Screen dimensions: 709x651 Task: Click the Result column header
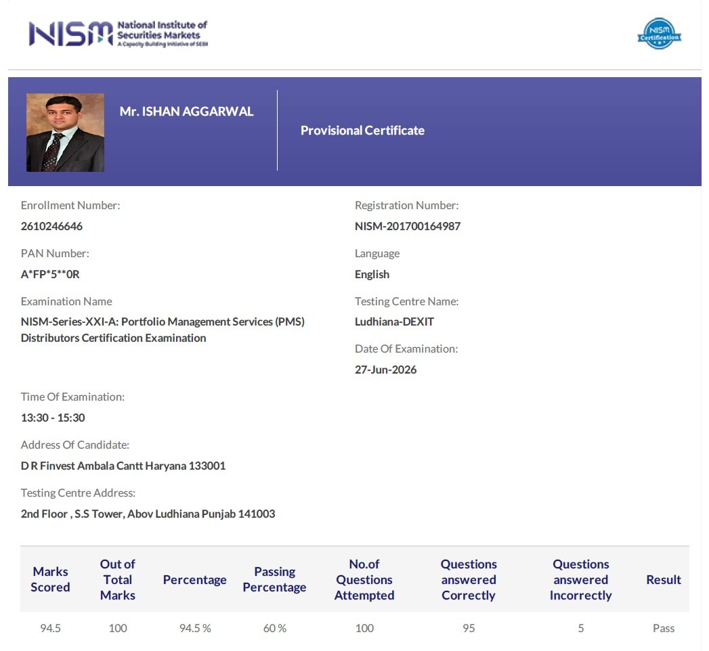coord(664,580)
